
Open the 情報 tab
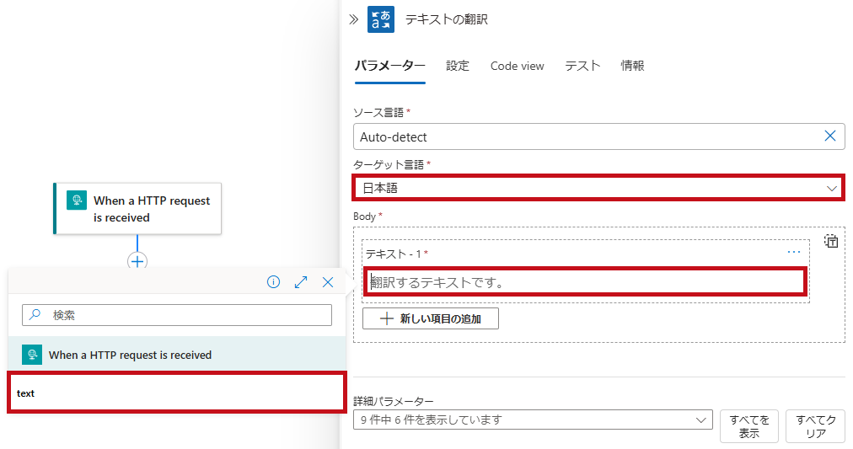click(x=633, y=66)
